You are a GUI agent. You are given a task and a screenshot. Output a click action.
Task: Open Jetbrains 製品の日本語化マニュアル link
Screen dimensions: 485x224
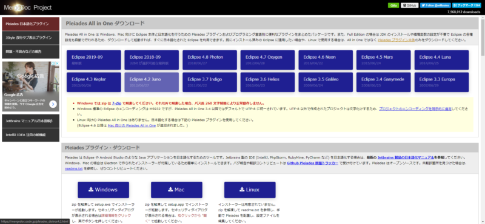point(406,157)
